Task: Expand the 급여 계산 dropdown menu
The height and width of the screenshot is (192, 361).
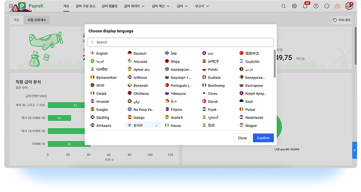Action: click(161, 6)
